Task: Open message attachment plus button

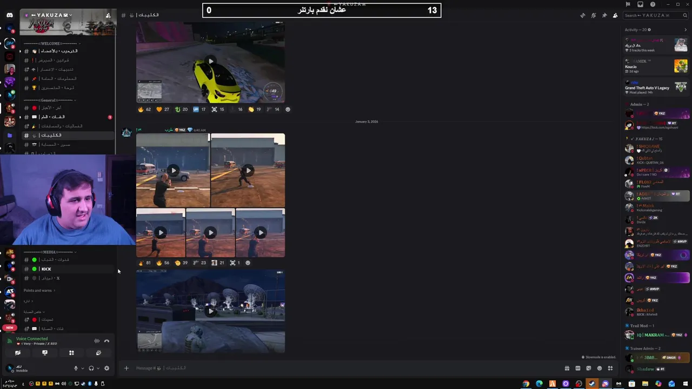Action: (127, 368)
